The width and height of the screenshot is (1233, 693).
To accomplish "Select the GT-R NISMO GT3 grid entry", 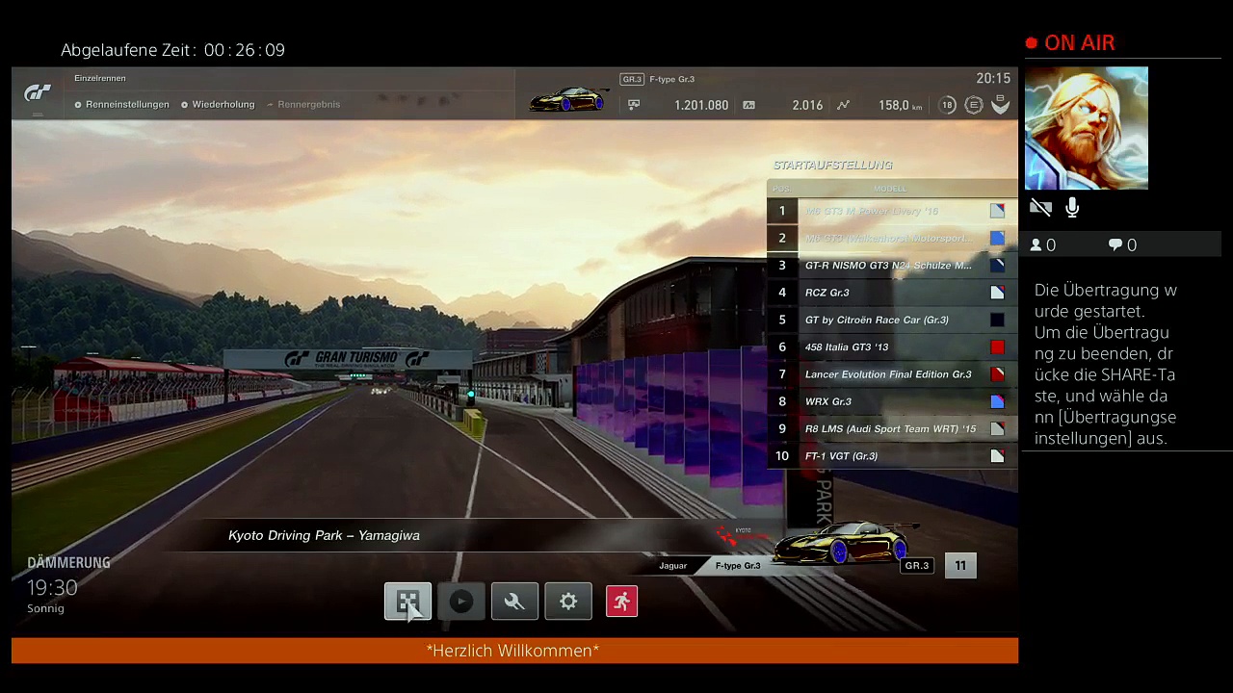I will (x=887, y=266).
